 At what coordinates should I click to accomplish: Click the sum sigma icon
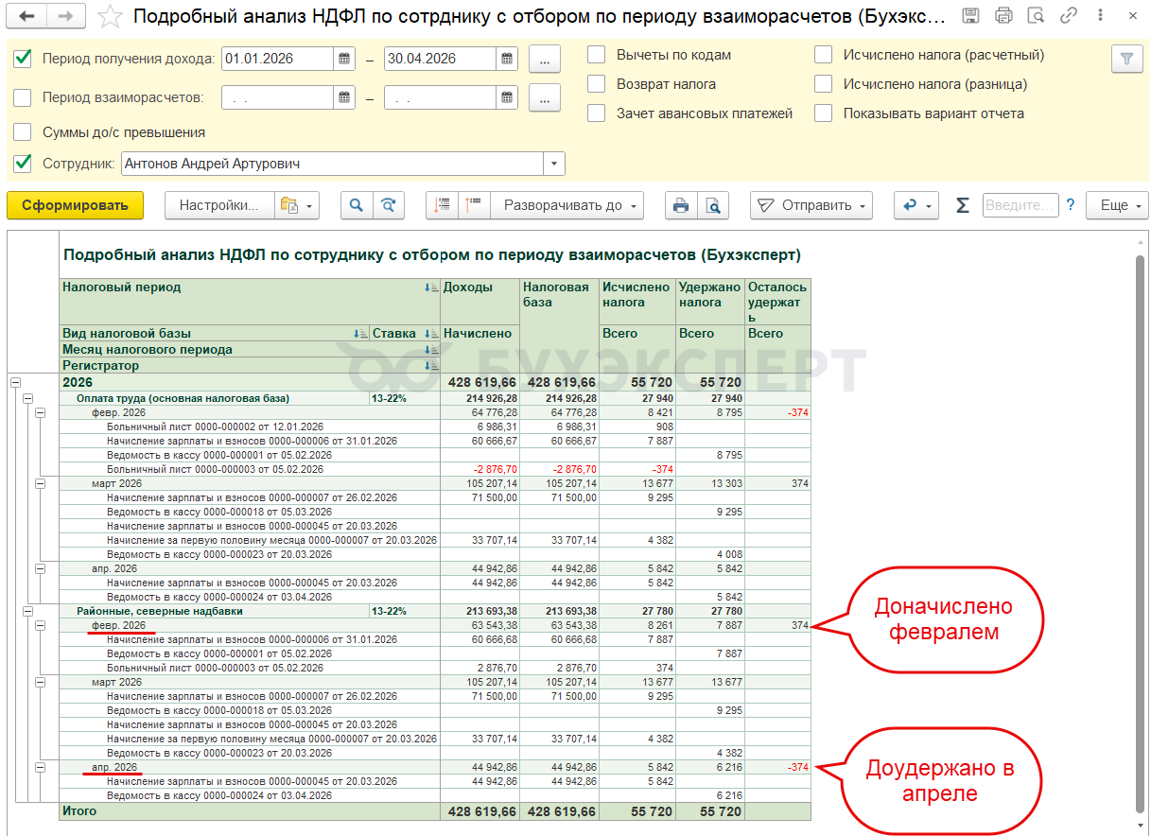click(x=963, y=205)
